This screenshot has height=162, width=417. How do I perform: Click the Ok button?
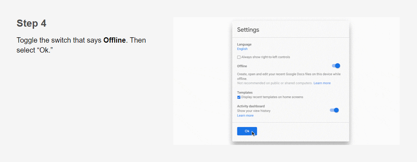pos(247,131)
